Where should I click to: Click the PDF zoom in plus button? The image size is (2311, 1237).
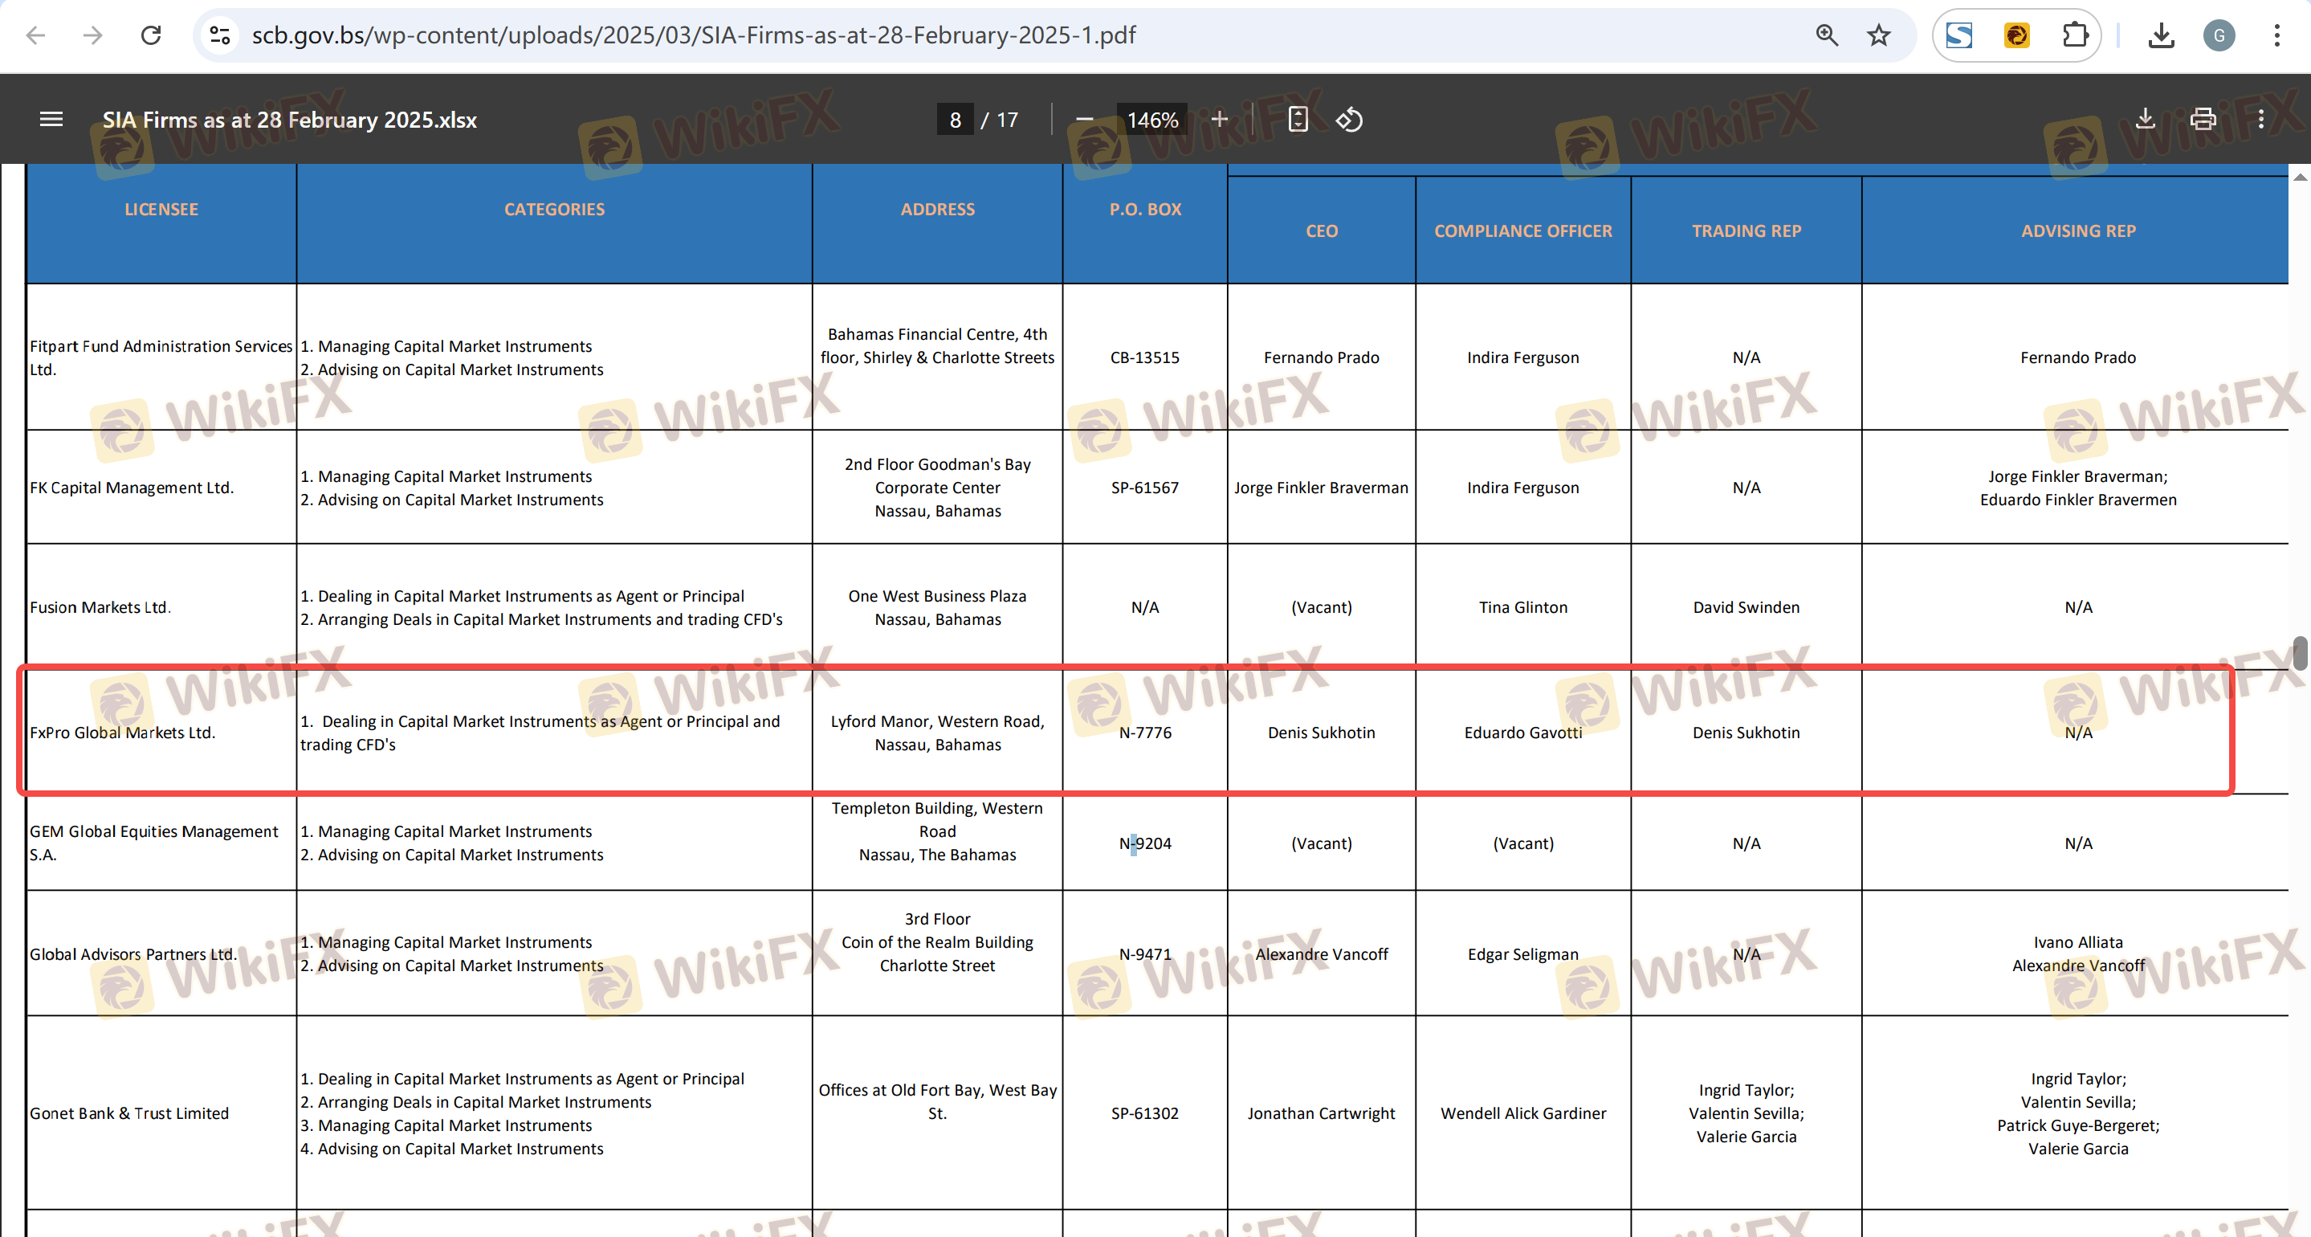coord(1219,120)
